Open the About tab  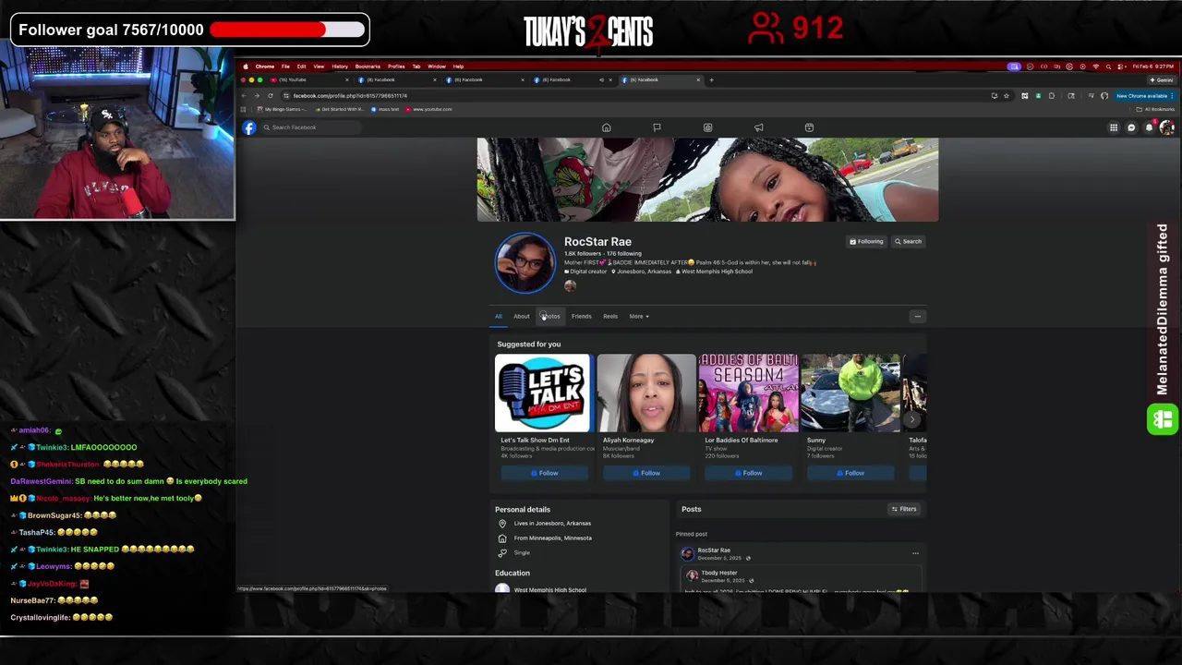point(522,317)
